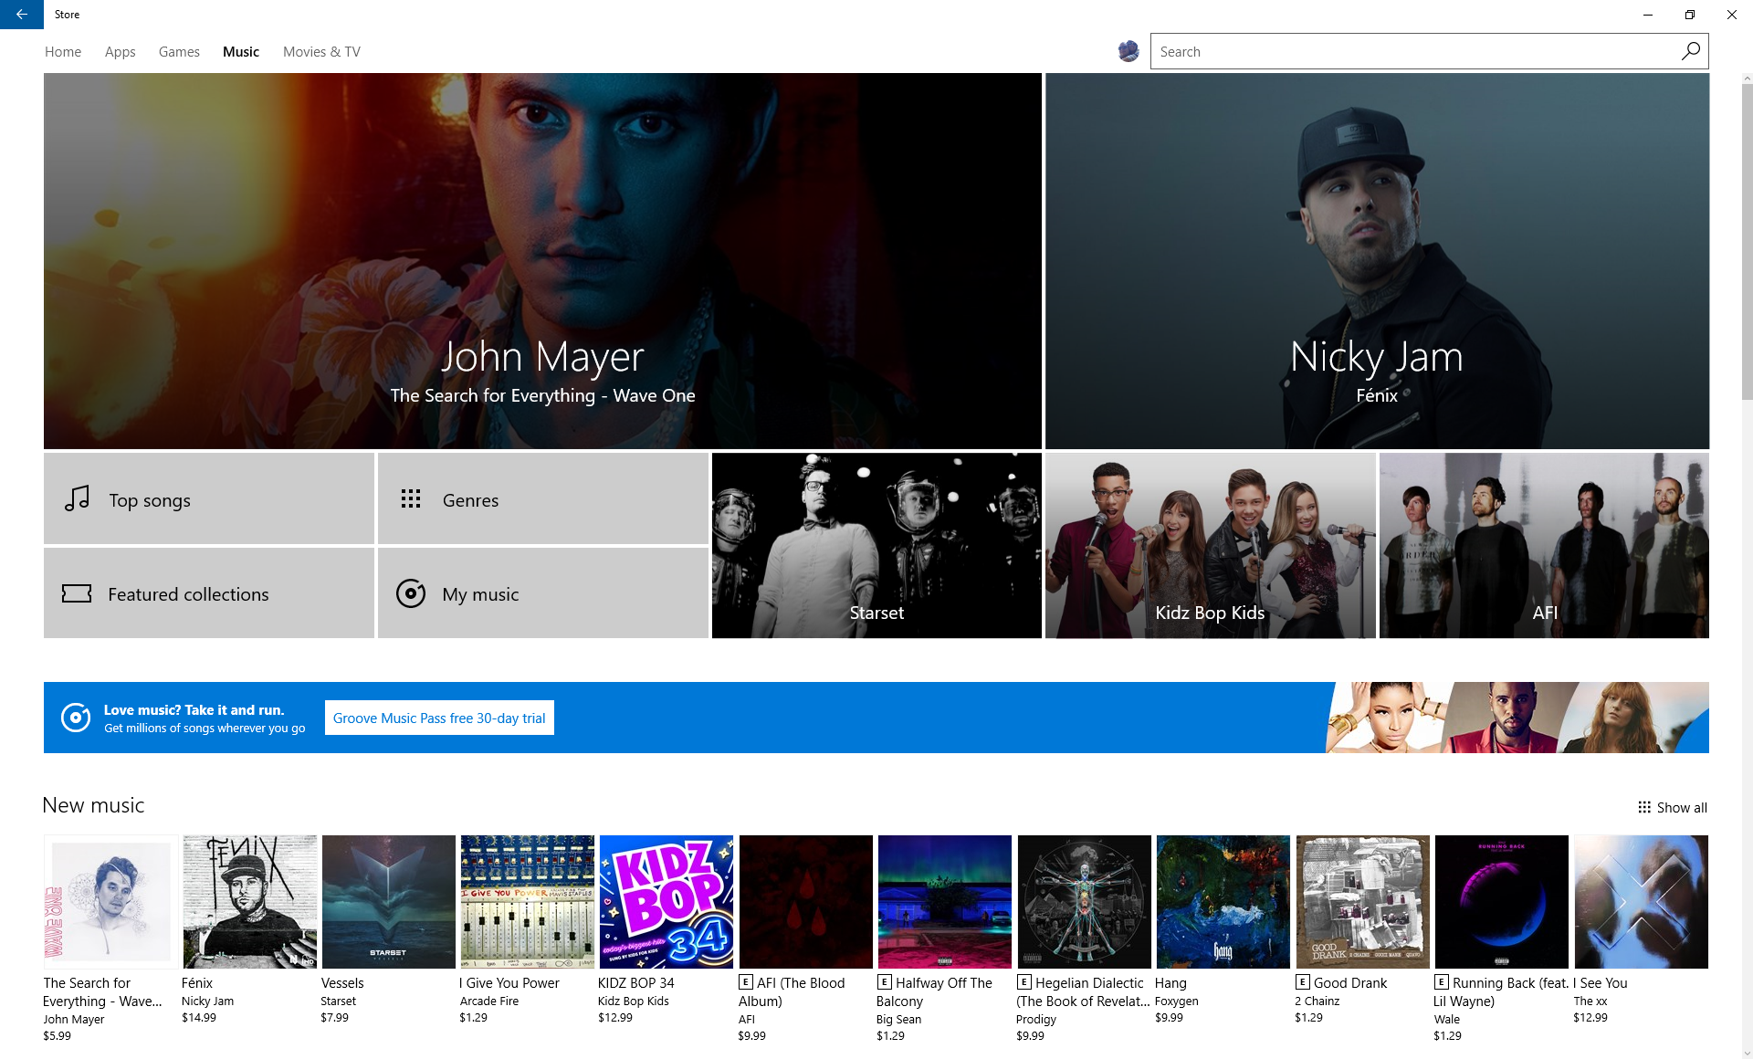The height and width of the screenshot is (1059, 1753).
Task: Click the Arcade Fire artist name
Action: point(489,1001)
